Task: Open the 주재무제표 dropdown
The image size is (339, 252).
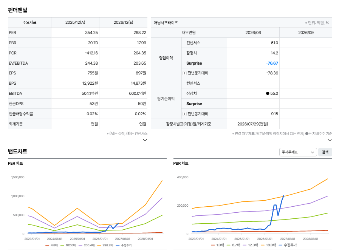Action: pyautogui.click(x=298, y=152)
